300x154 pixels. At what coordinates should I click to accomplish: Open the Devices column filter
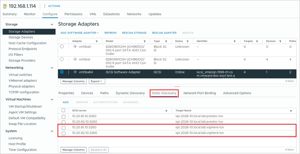pyautogui.click(x=280, y=41)
